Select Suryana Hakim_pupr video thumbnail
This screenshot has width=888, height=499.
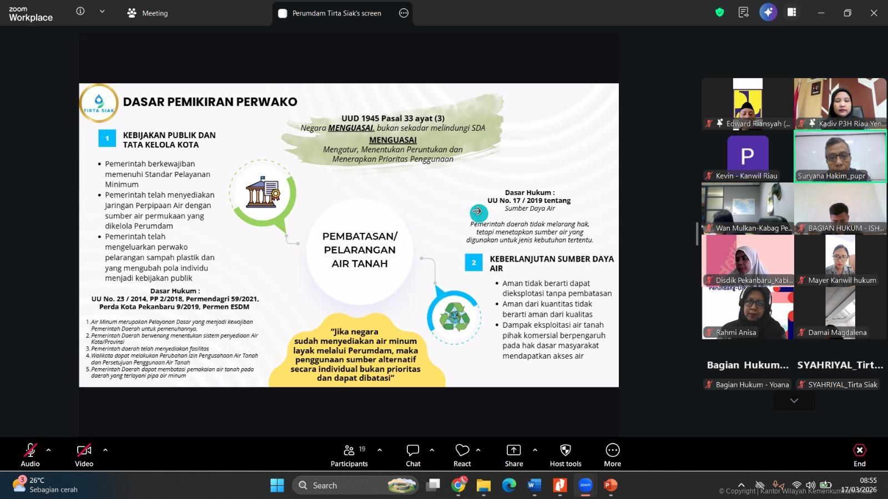point(840,156)
